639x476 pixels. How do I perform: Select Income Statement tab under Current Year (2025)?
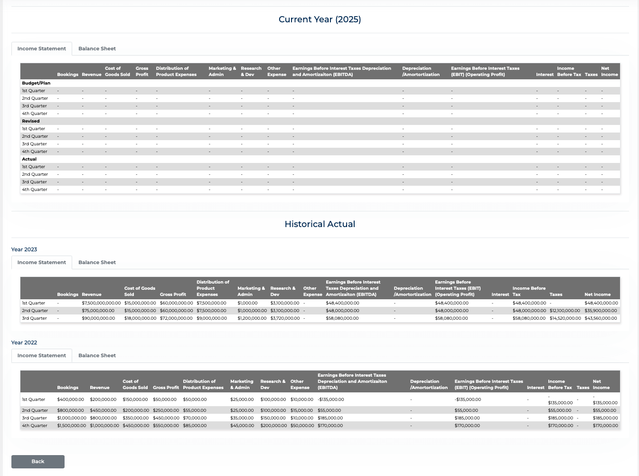42,48
